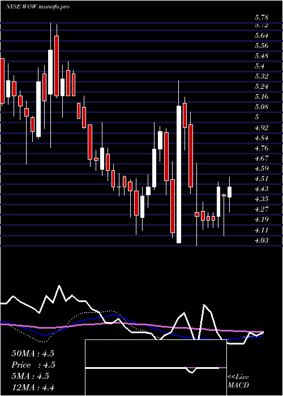Viewport: 283px width, 396px height.
Task: Click the 5.32 price axis label
Action: point(261,76)
